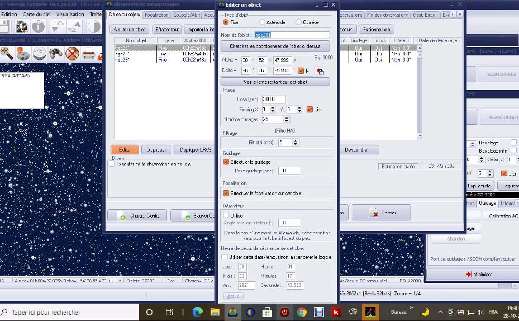Click the info icon in main toolbar
The width and height of the screenshot is (519, 321).
38,27
